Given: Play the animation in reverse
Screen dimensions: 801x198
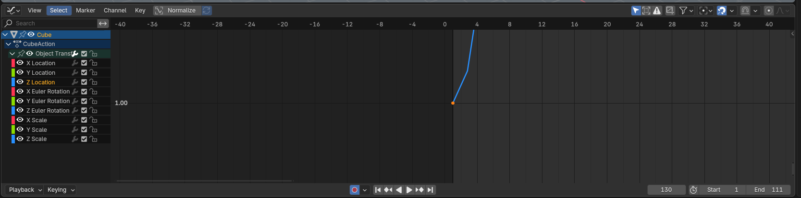Looking at the screenshot, I should (x=399, y=190).
